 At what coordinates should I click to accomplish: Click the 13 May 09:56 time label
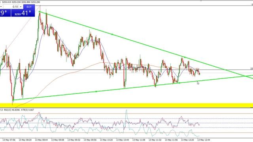pos(90,140)
